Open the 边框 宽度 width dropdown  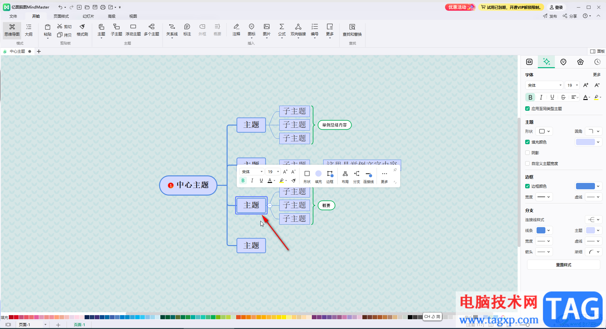544,197
